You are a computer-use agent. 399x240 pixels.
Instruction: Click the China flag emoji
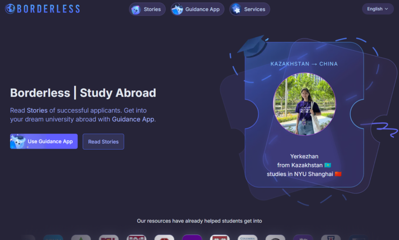click(338, 174)
